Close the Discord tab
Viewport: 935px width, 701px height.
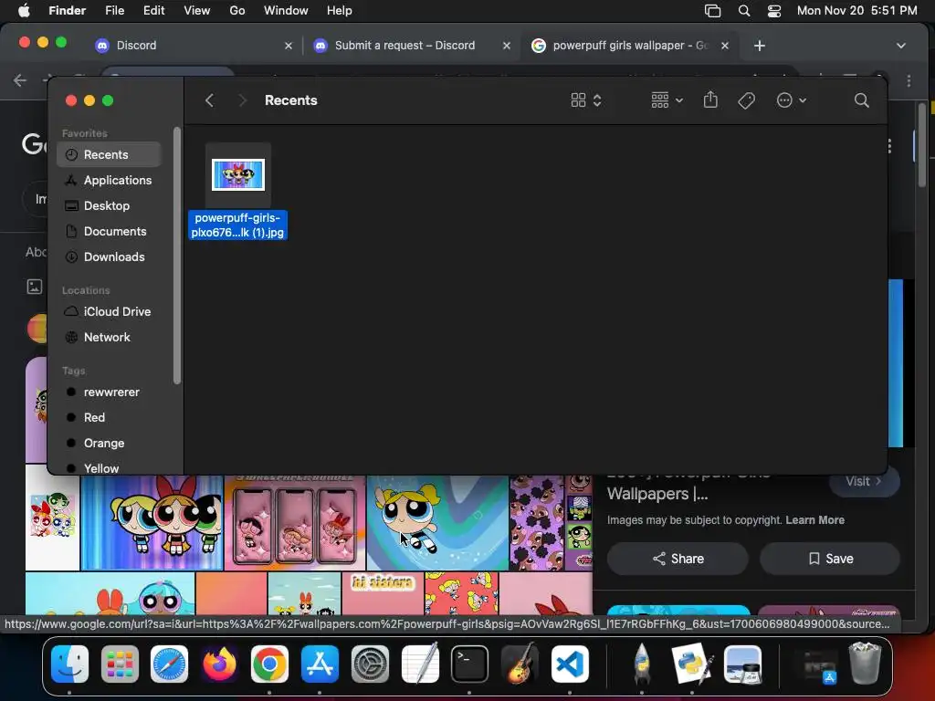[x=289, y=46]
